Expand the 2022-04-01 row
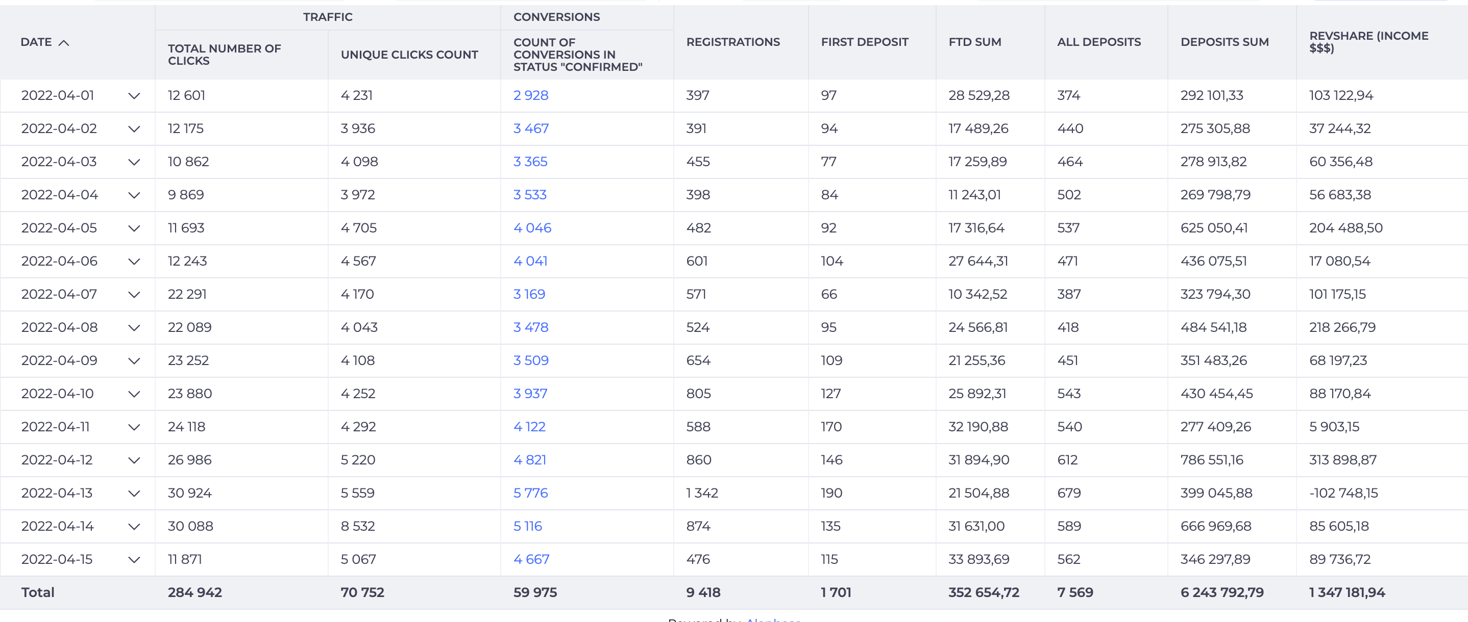 point(134,96)
